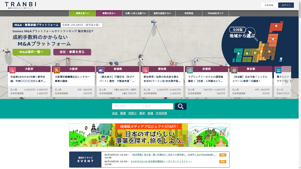Click the 愛知県 card category icon

click(x=145, y=70)
